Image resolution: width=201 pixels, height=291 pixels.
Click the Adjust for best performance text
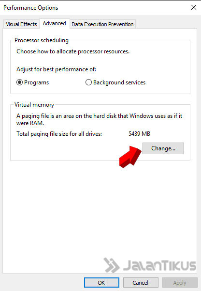(x=56, y=69)
